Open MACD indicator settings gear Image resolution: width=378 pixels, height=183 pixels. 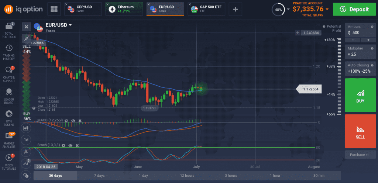66,120
